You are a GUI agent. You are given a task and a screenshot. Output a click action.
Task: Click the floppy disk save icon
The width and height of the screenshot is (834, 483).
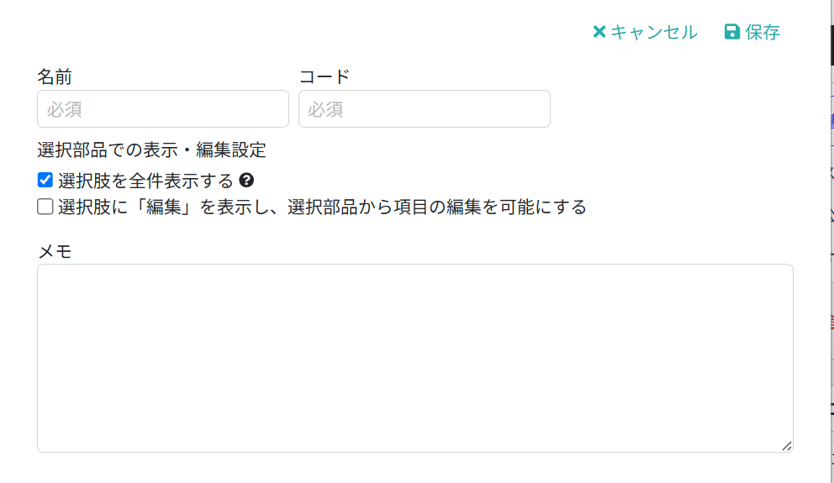[732, 32]
